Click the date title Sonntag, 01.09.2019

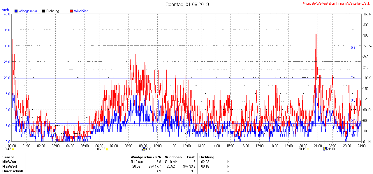click(187, 4)
